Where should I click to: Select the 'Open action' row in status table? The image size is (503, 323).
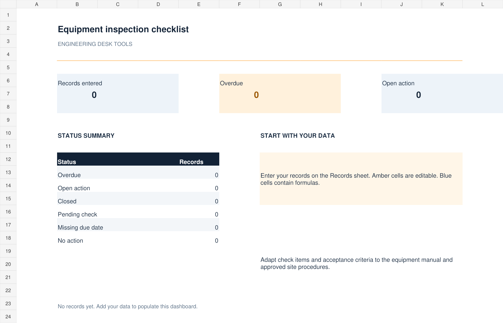[138, 185]
